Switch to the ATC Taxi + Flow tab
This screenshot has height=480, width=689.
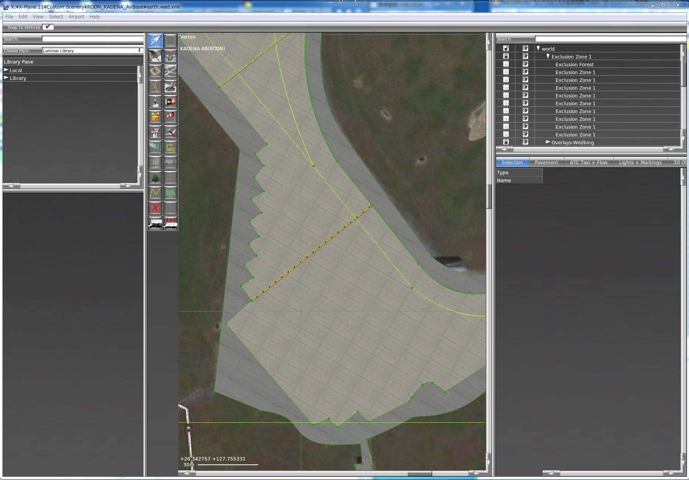pos(588,163)
